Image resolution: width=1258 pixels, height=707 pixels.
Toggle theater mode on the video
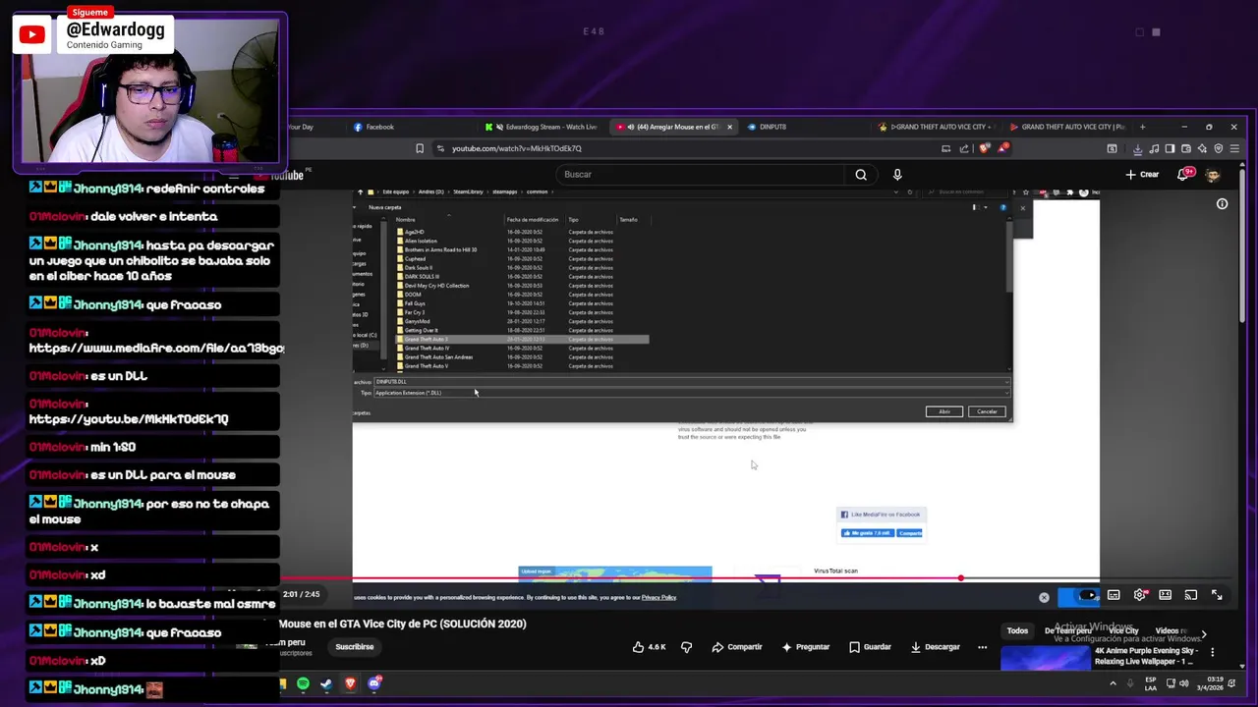tap(1165, 595)
